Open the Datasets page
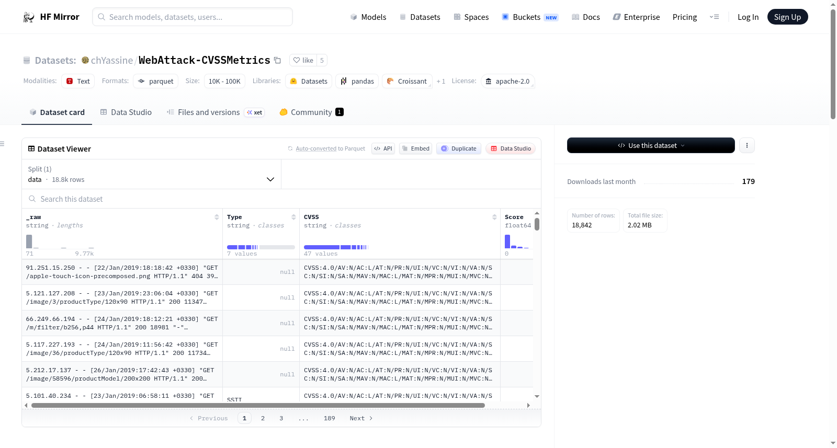Viewport: 837px width, 448px height. pos(420,17)
